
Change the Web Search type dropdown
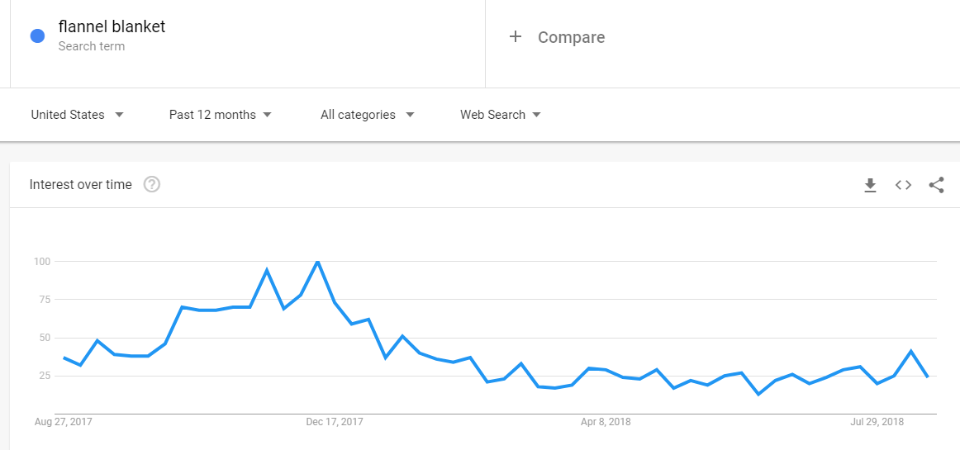pos(501,115)
